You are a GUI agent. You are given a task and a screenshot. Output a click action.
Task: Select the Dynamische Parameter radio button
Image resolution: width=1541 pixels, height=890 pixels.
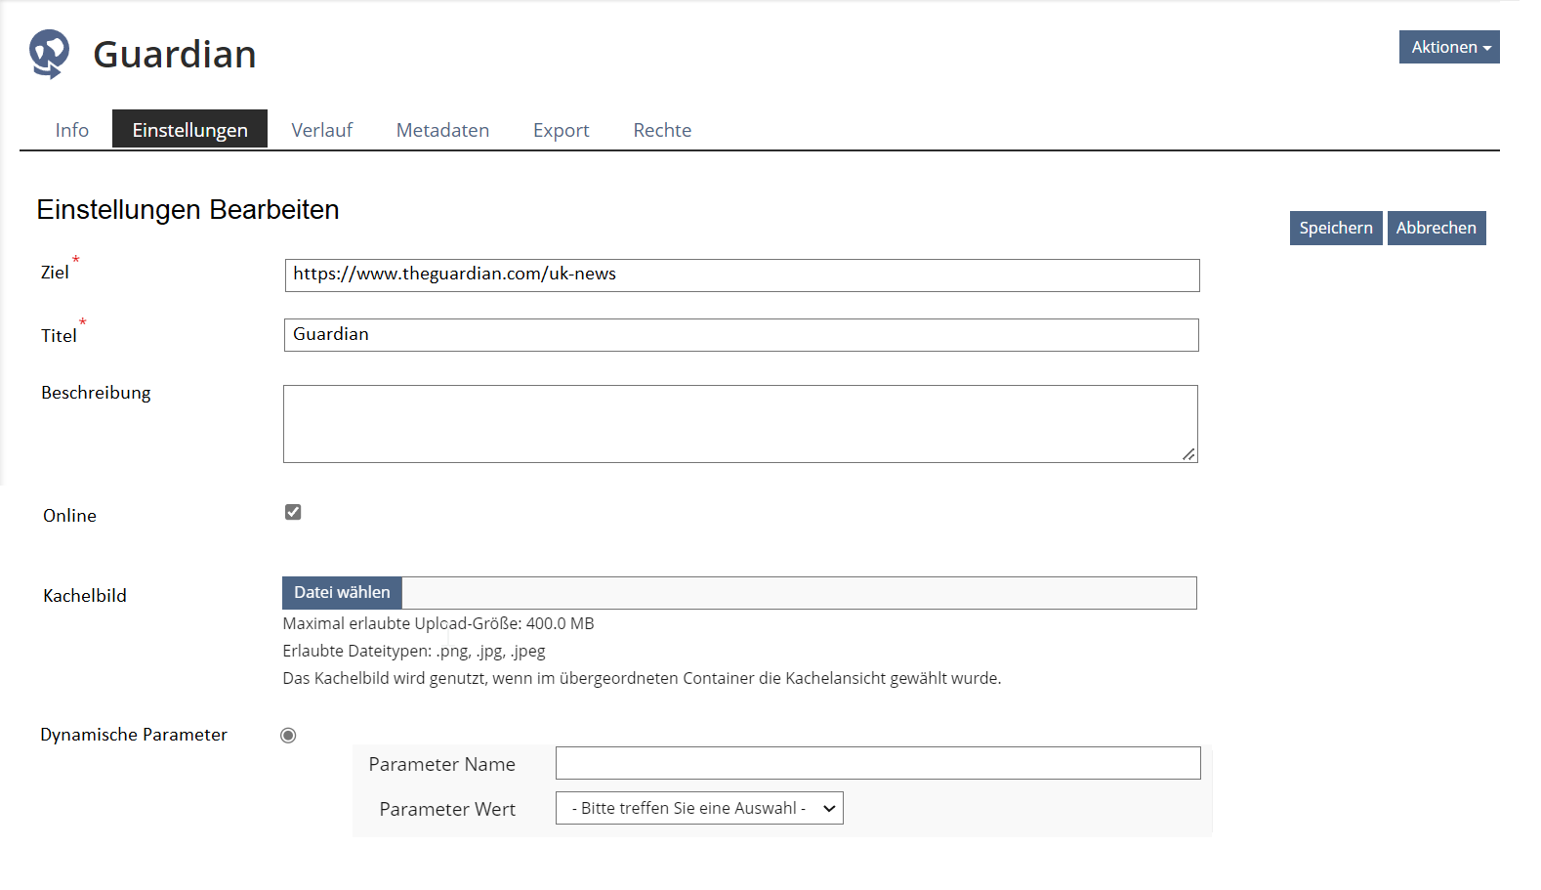pyautogui.click(x=288, y=736)
